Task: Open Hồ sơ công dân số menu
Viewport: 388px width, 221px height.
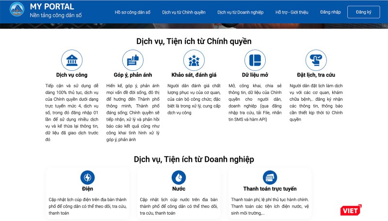Action: (132, 12)
